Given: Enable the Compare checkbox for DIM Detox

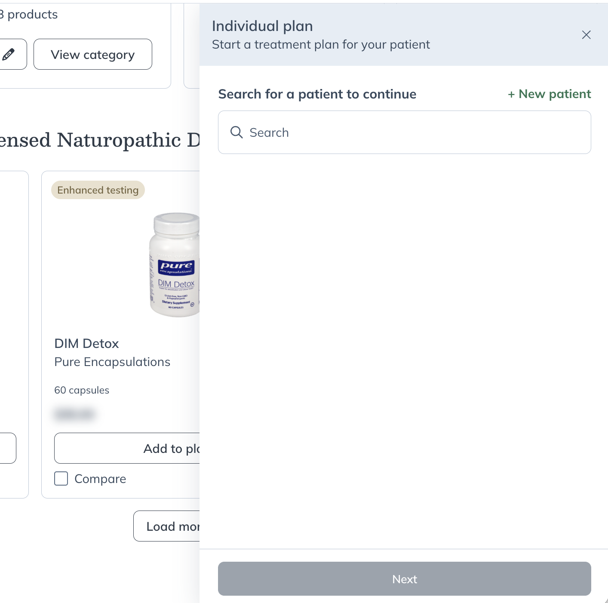Looking at the screenshot, I should (x=61, y=478).
